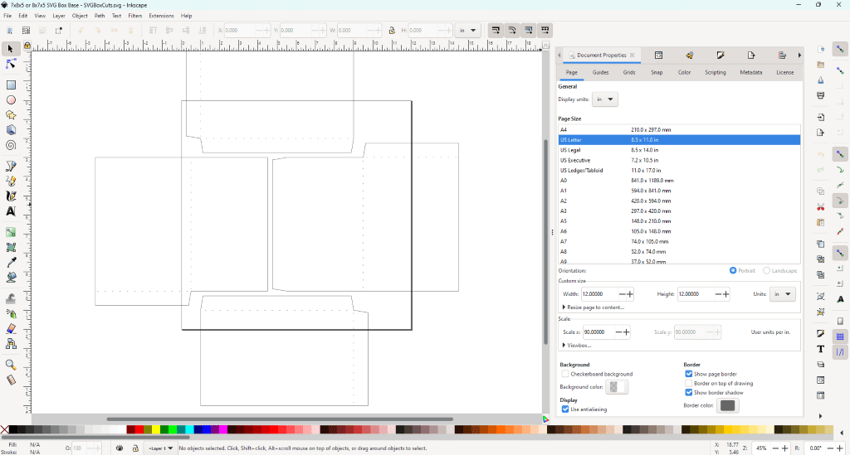Image resolution: width=850 pixels, height=455 pixels.
Task: Pick the Text tool
Action: pyautogui.click(x=11, y=211)
